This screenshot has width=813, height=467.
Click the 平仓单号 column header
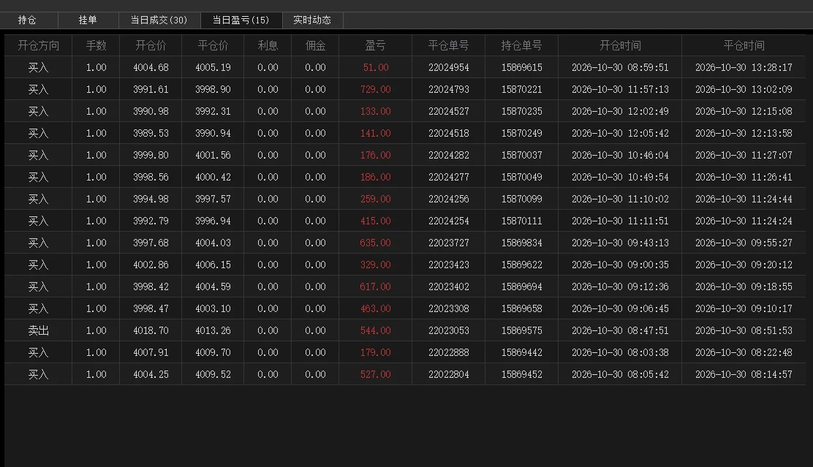[x=448, y=45]
